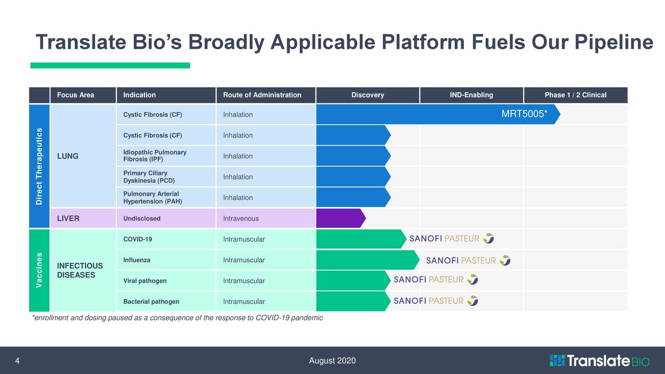Click 'Idiopathic Pulmonary Fibrosis (IPF)' cell
Viewport: 665px width, 374px height.
[166, 156]
